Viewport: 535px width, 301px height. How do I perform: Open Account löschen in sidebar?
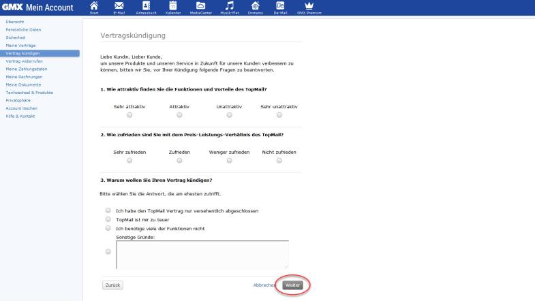22,108
